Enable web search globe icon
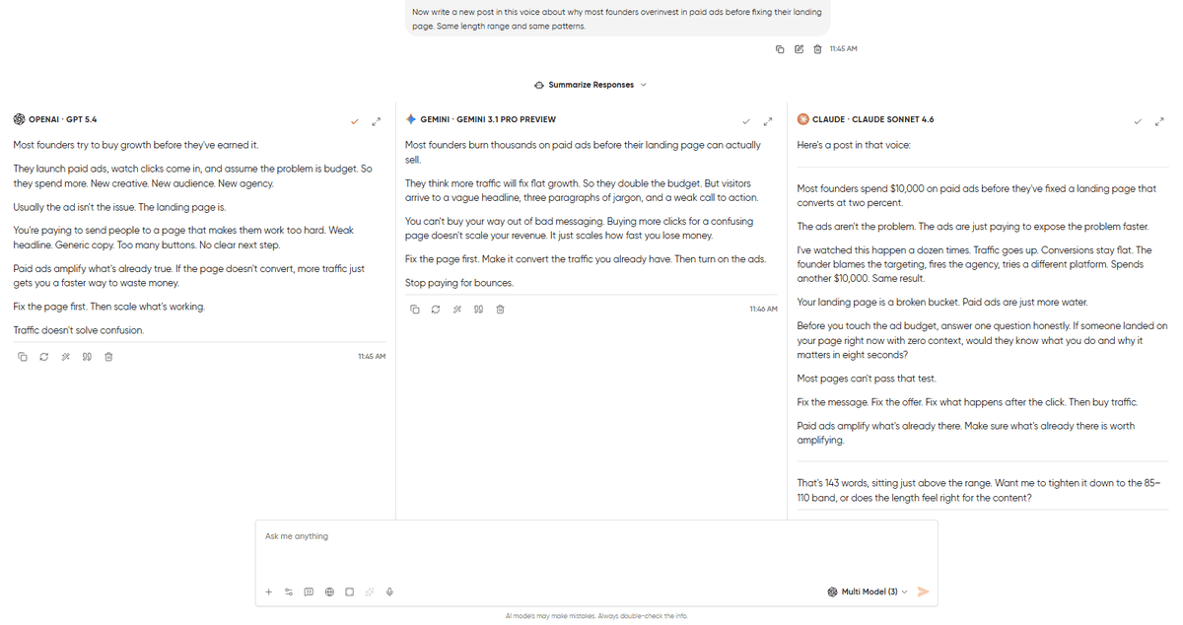This screenshot has height=625, width=1183. coord(329,592)
